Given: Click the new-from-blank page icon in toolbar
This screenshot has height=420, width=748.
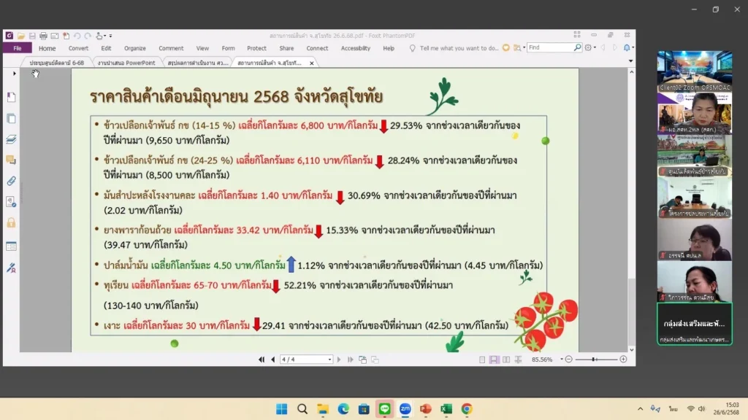Looking at the screenshot, I should click(66, 36).
